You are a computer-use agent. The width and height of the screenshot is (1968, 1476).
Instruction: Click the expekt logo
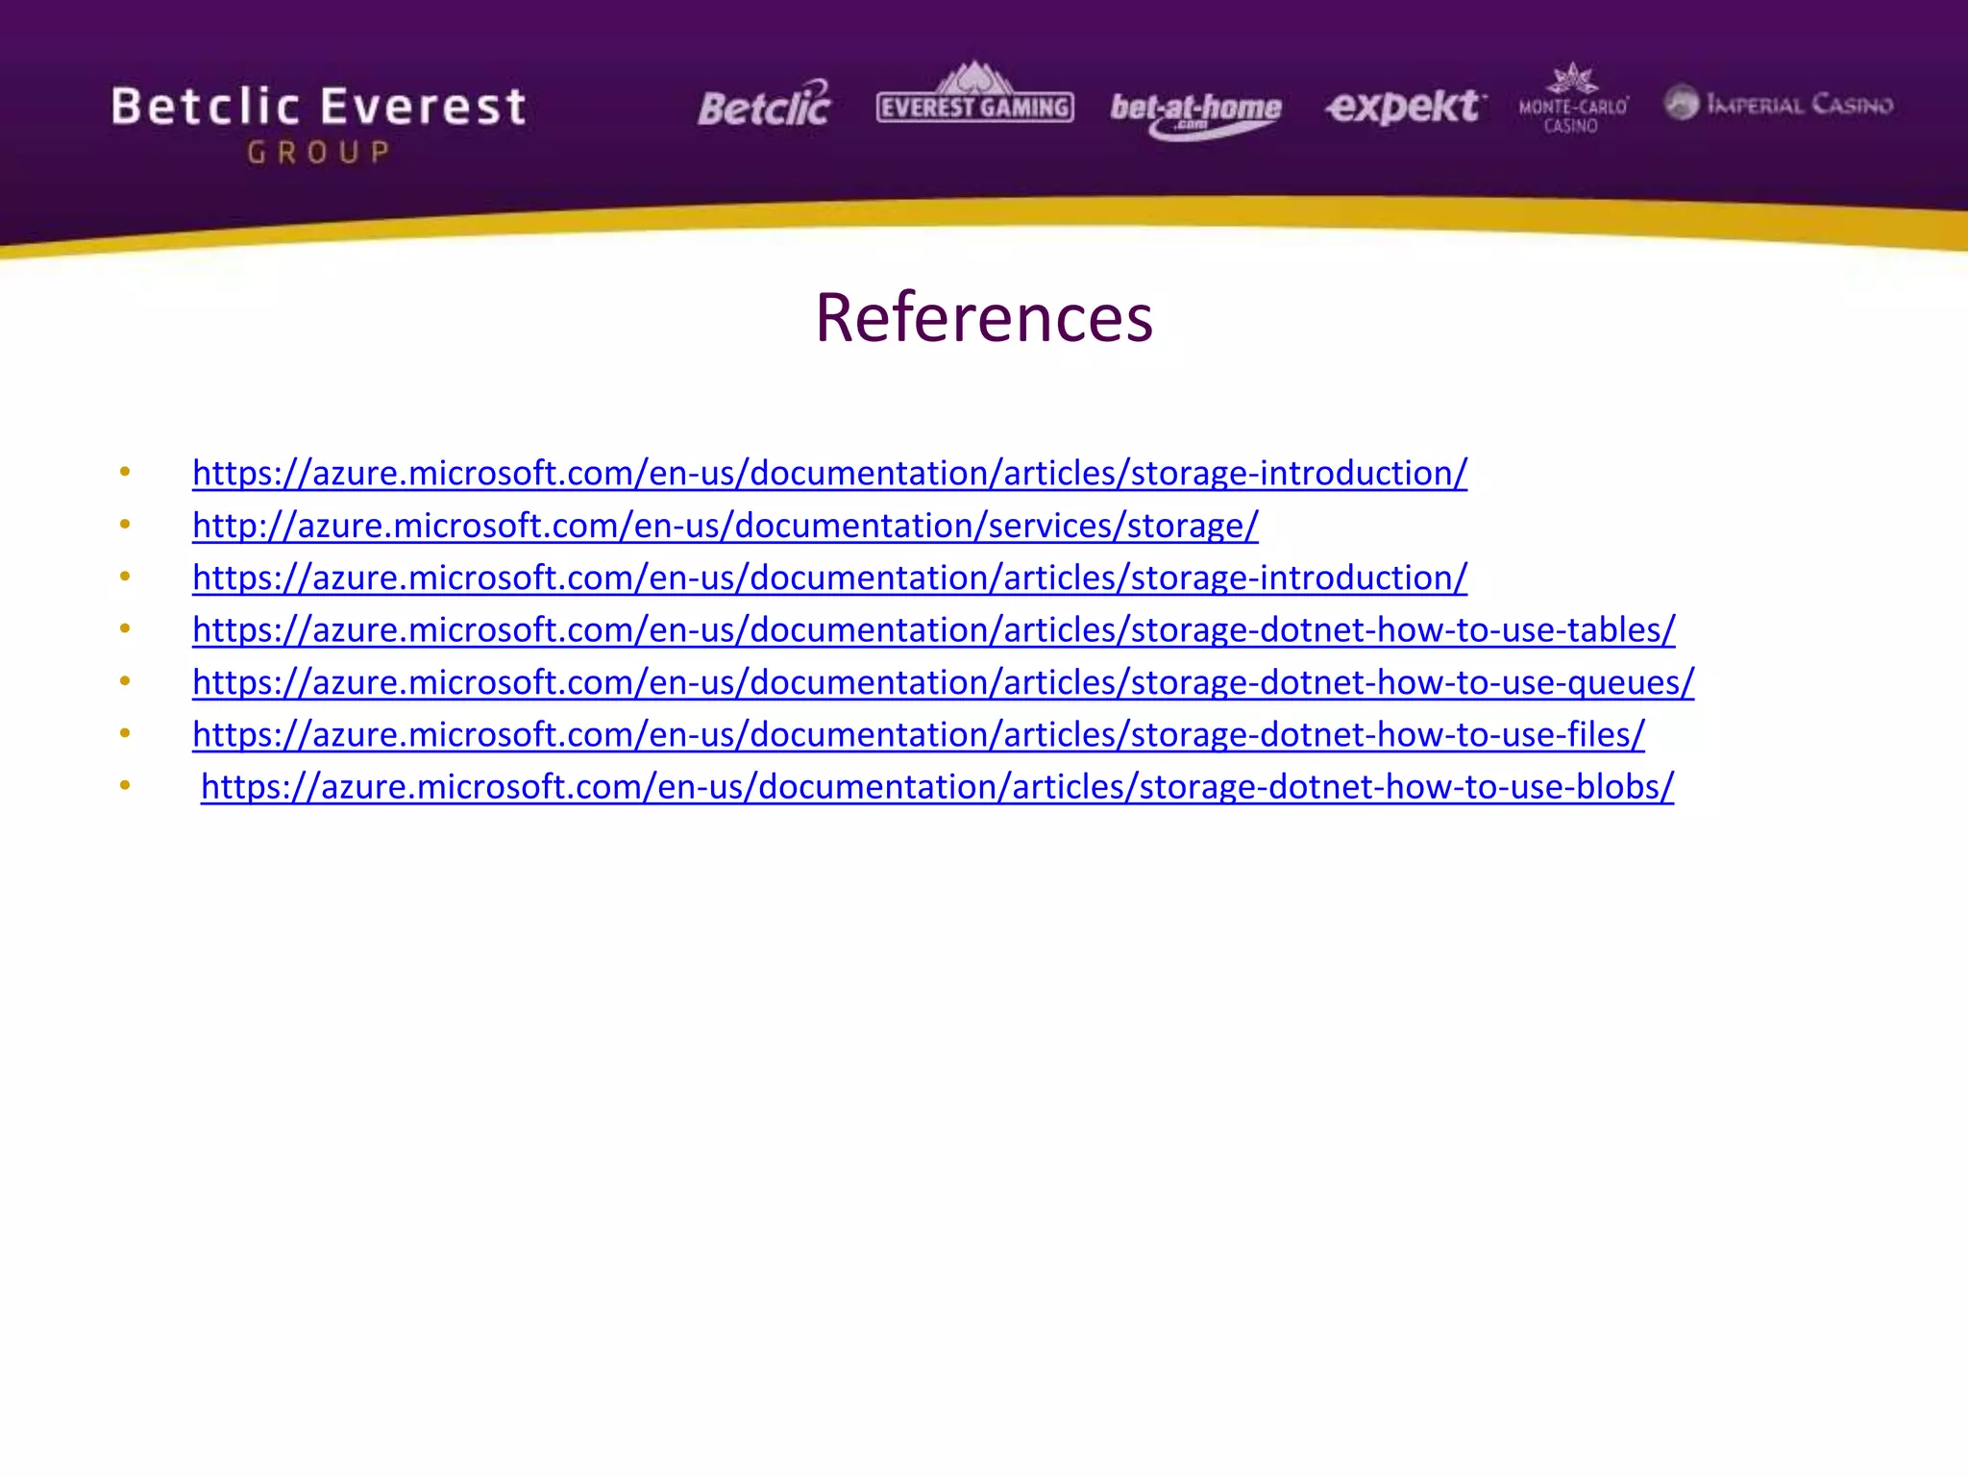pos(1405,106)
